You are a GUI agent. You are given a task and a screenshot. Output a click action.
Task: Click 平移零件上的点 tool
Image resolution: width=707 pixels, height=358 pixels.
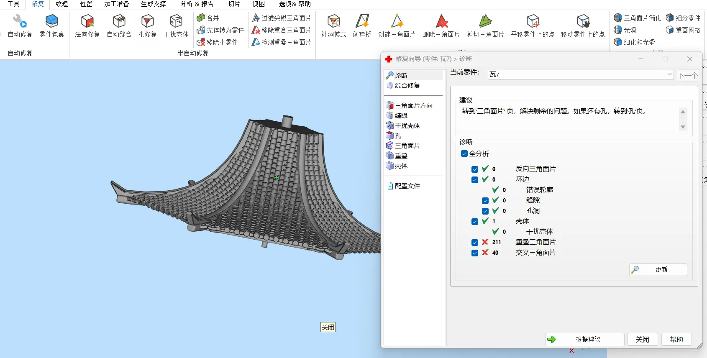[533, 26]
